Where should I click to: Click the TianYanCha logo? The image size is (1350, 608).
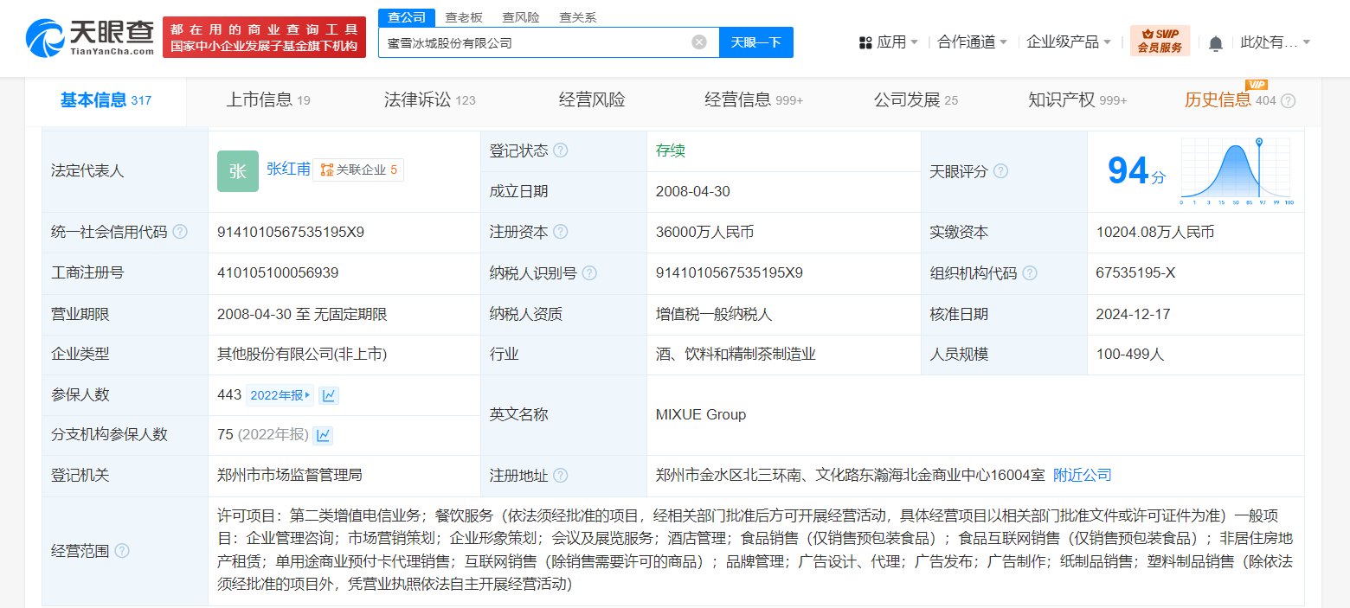[89, 38]
